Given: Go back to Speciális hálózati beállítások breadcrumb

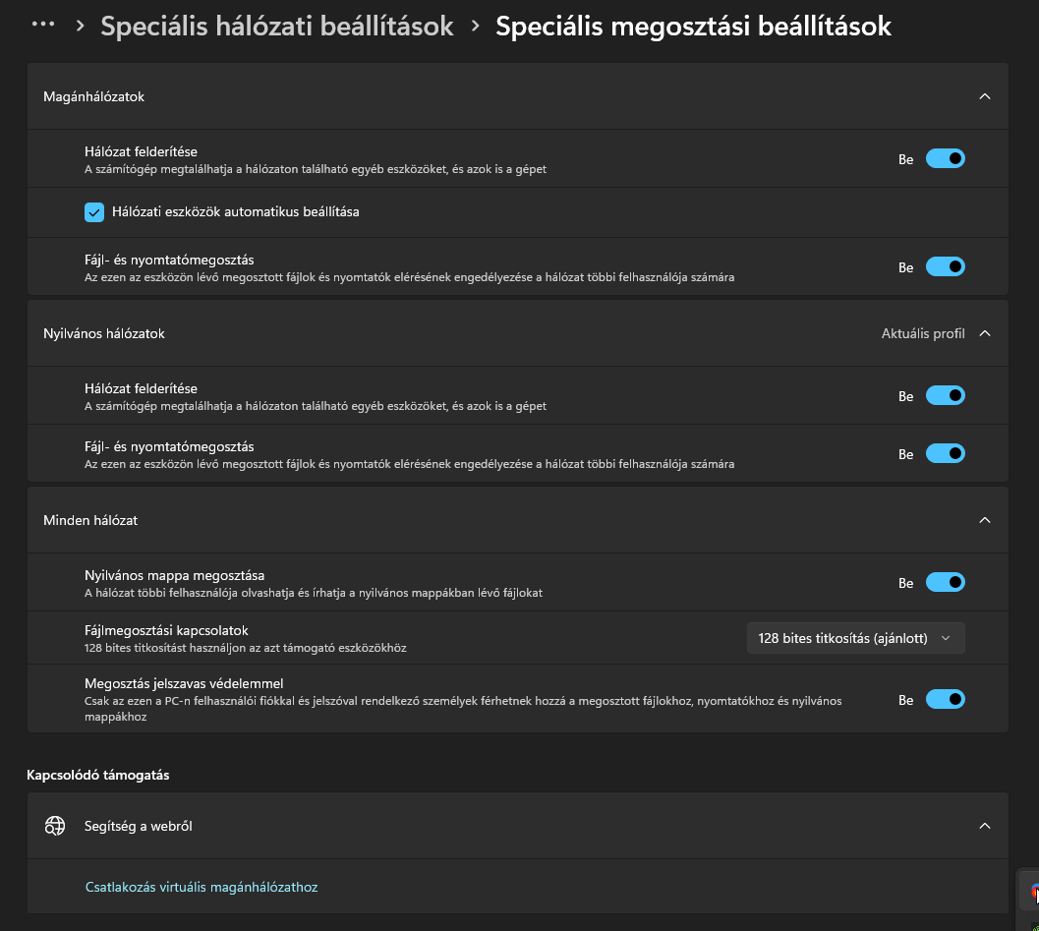Looking at the screenshot, I should (277, 27).
